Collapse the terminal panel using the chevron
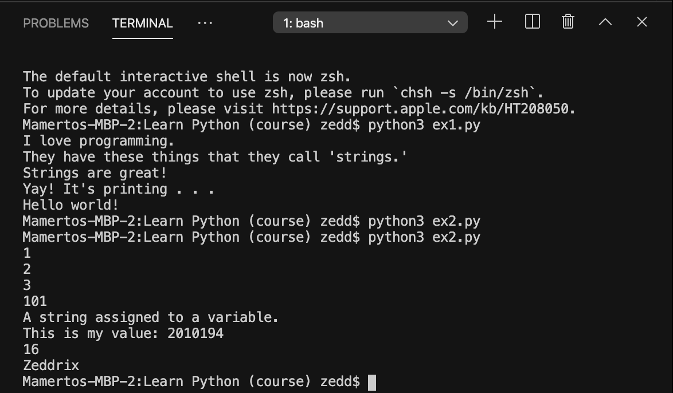Screen dimensions: 673x393 (605, 22)
